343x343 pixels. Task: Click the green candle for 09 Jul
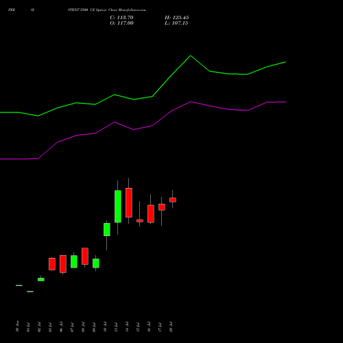point(96,263)
